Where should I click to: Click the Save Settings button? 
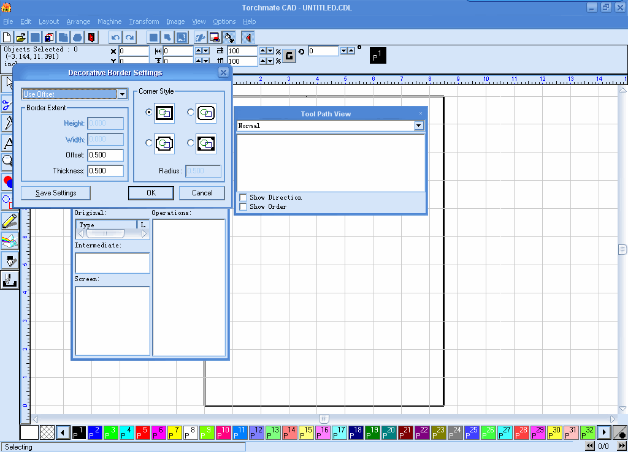pyautogui.click(x=56, y=193)
